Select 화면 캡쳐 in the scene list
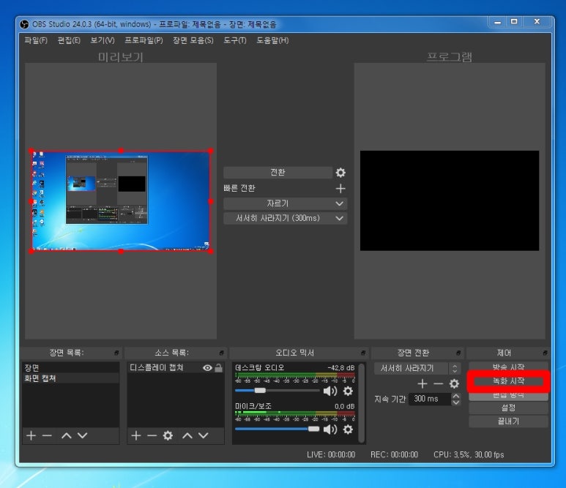566x488 pixels. (x=70, y=378)
